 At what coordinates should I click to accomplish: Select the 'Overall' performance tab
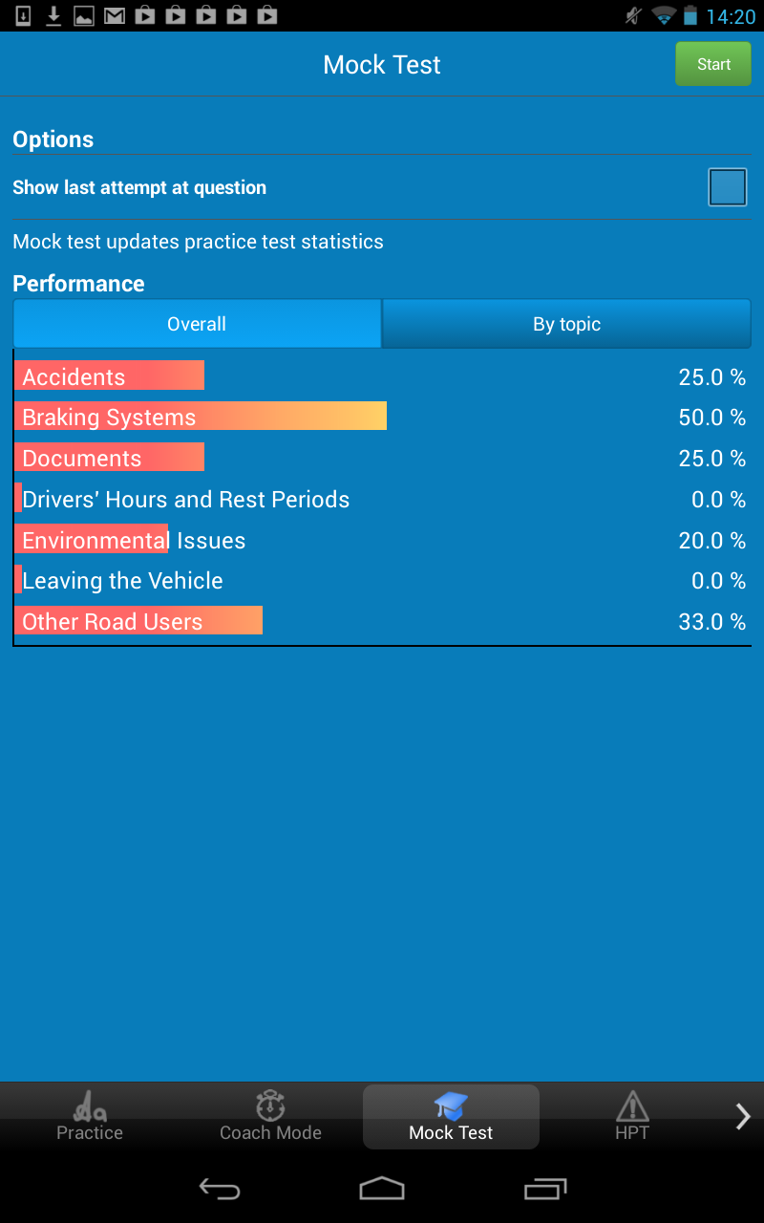[197, 323]
